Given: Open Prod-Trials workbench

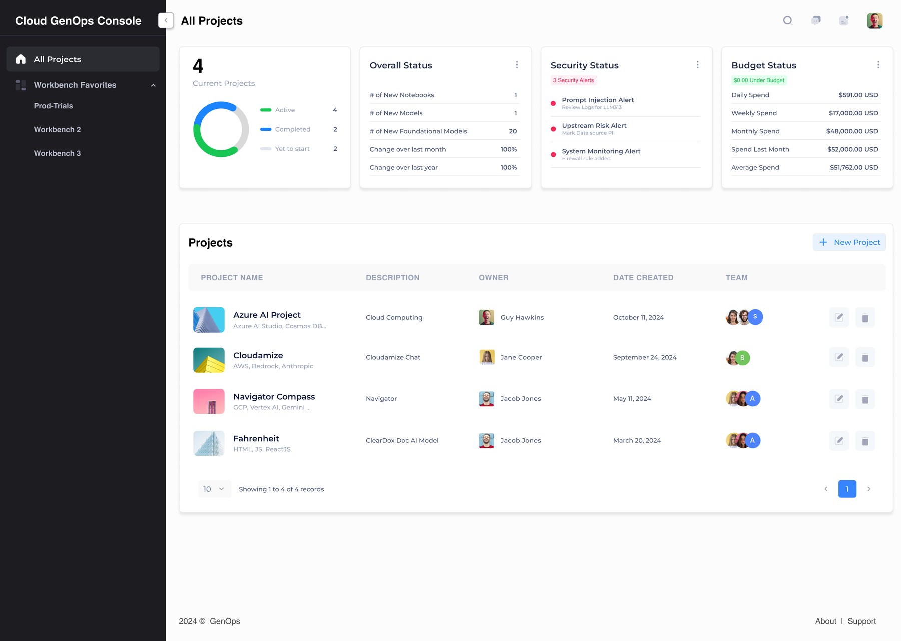Looking at the screenshot, I should coord(54,106).
